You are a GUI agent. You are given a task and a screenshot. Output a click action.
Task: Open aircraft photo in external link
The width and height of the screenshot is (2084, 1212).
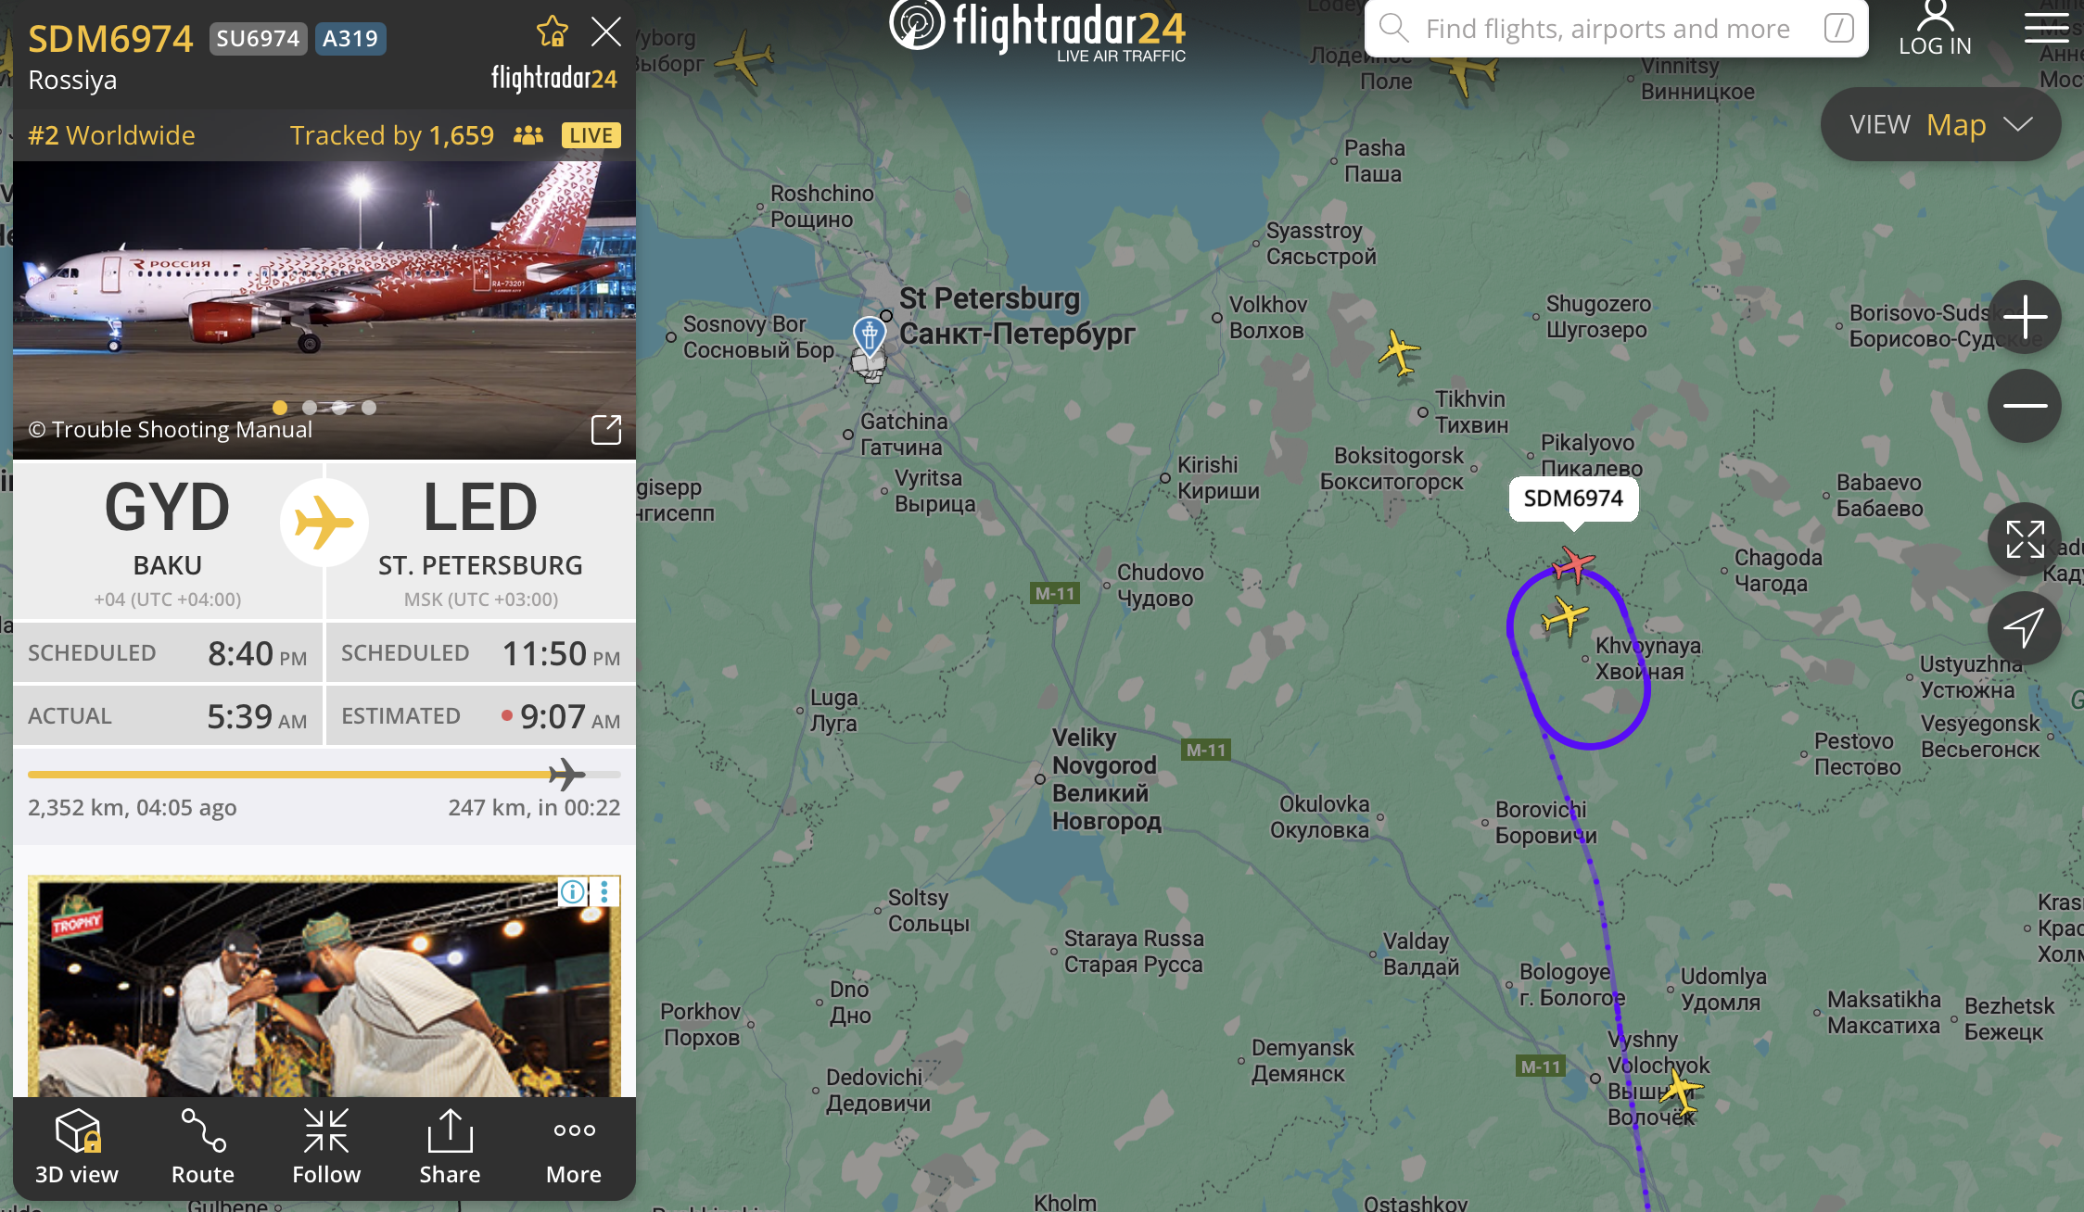(x=606, y=430)
